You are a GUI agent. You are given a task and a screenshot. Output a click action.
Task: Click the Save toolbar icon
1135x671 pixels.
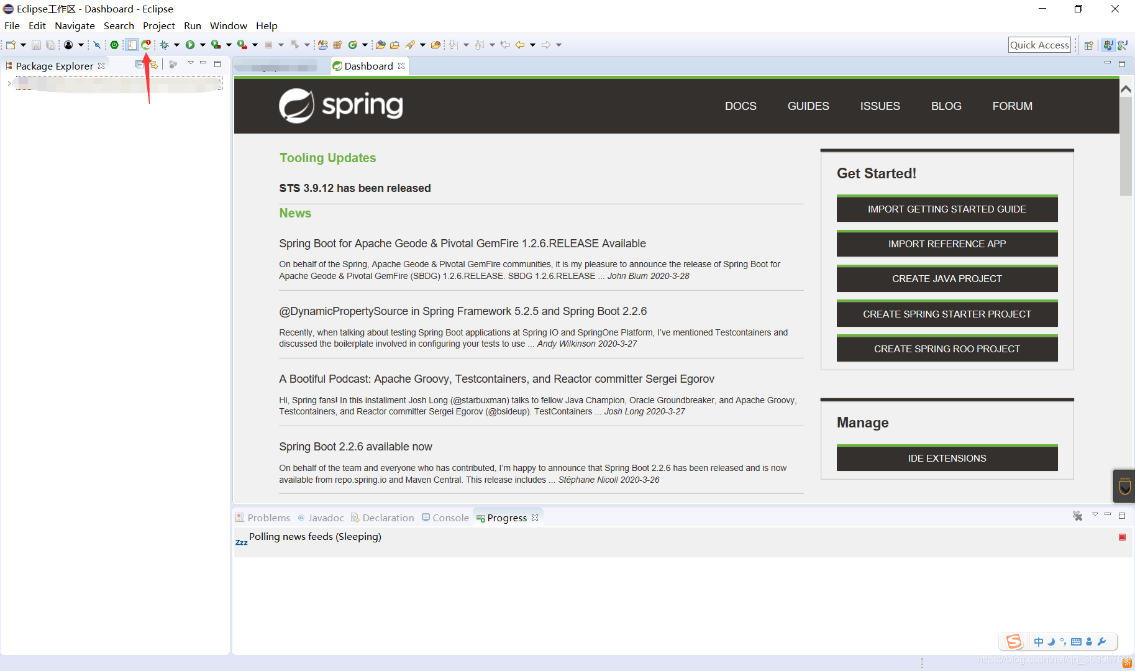tap(36, 45)
